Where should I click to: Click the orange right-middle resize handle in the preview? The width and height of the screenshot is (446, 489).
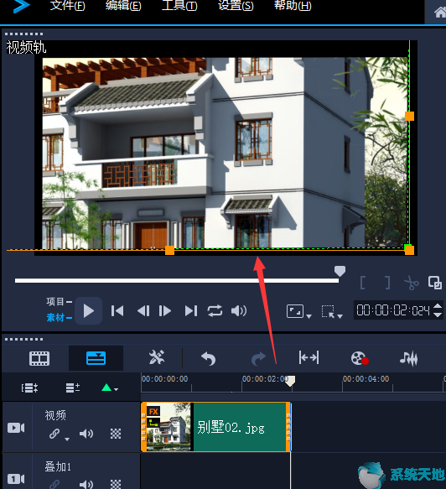[409, 116]
